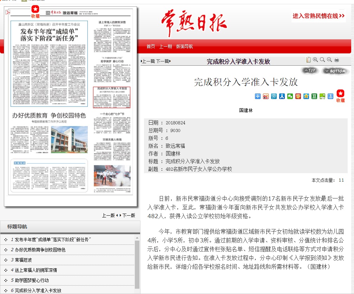Click the blue share count '1' icon
Screen dimensions: 354x294
(x=330, y=96)
